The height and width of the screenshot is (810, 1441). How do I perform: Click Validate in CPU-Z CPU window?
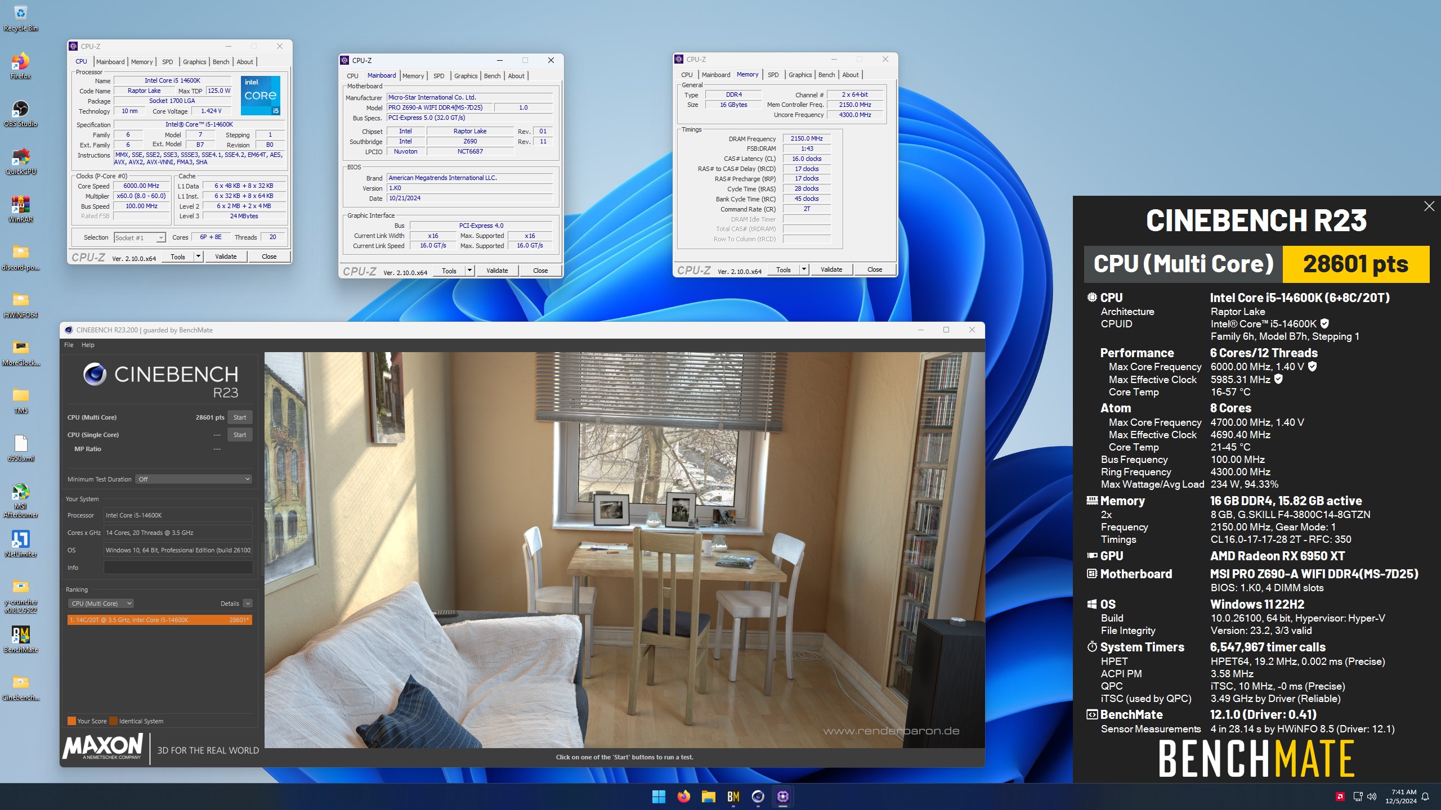pos(226,256)
